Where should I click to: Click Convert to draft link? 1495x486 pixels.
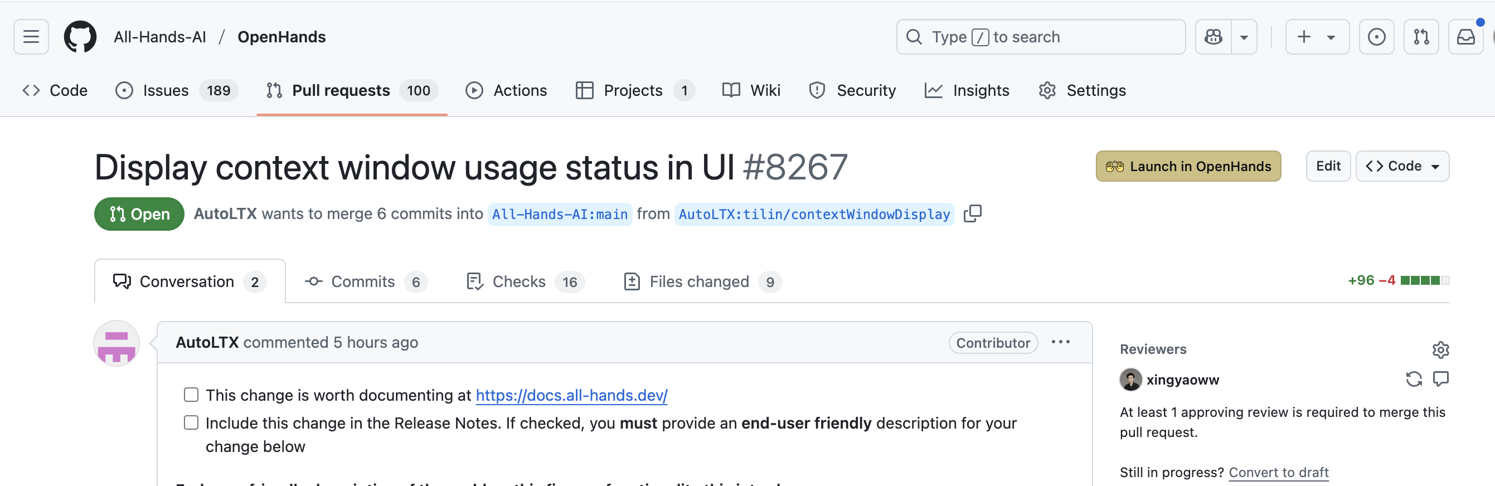1278,472
